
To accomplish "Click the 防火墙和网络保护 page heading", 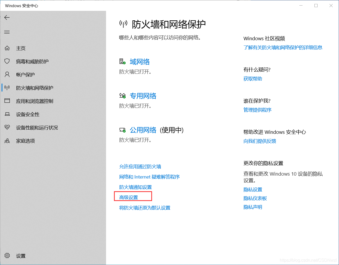I will pos(169,24).
